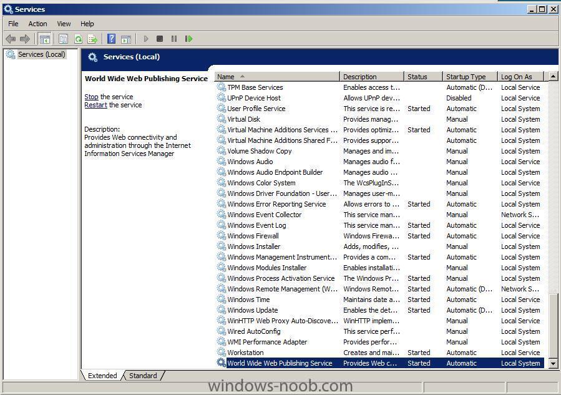Screen dimensions: 561x395
Task: Open the Help menu
Action: point(87,24)
